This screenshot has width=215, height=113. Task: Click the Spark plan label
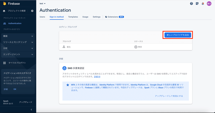[x=6, y=101]
